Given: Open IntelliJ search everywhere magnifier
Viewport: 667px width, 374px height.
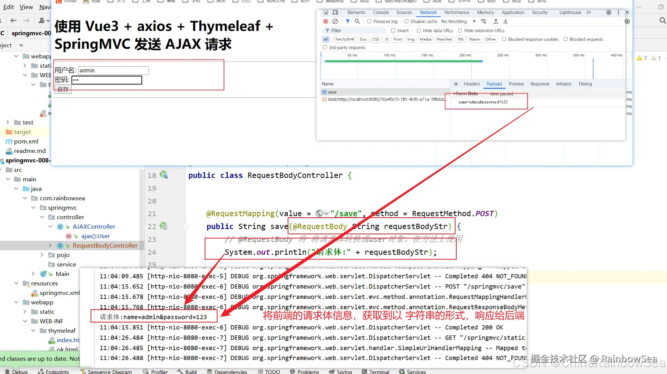Looking at the screenshot, I should point(662,20).
